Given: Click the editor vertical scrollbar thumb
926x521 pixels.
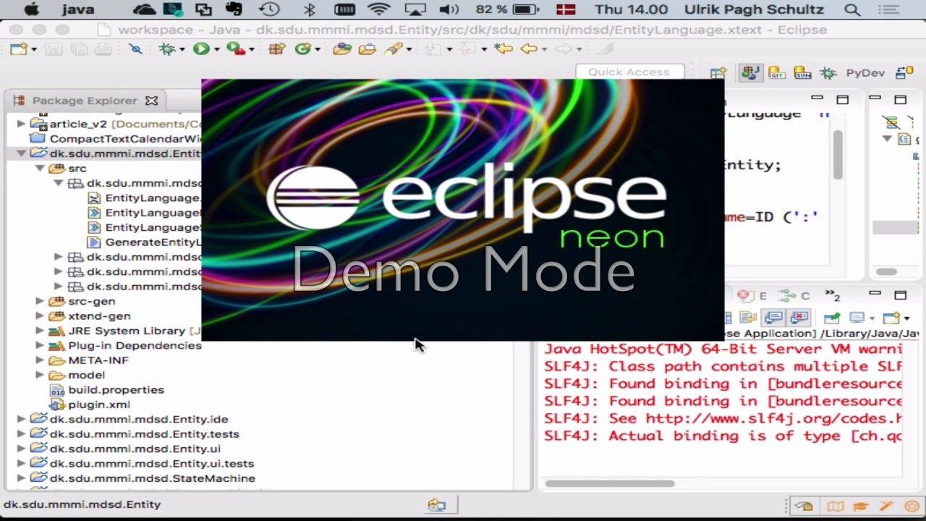Looking at the screenshot, I should (838, 155).
